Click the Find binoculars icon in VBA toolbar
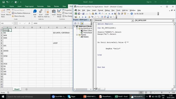Viewport: 176px width, 99px height. 96,13
